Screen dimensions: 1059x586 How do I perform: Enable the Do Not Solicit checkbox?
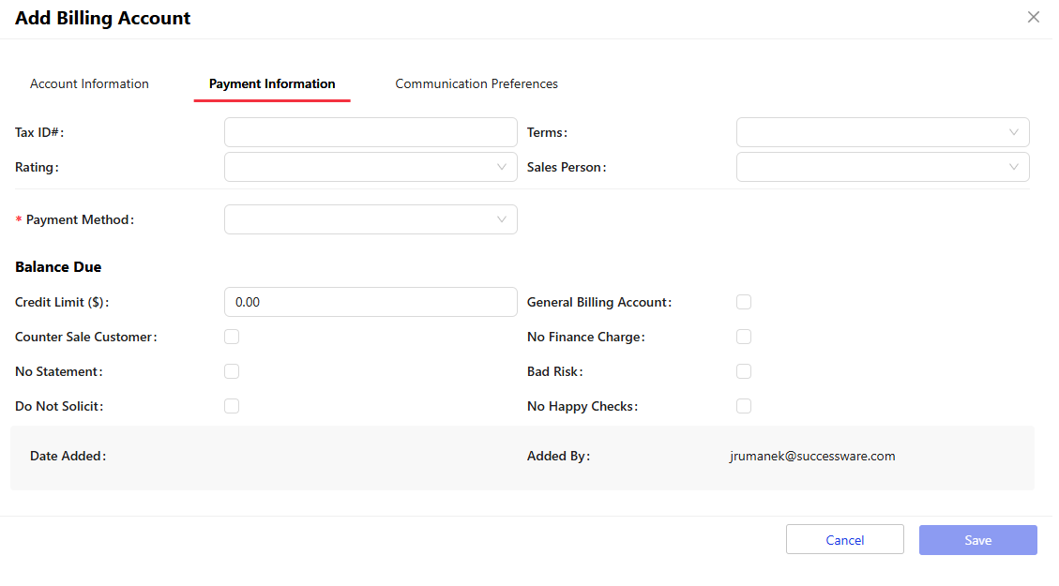tap(232, 406)
